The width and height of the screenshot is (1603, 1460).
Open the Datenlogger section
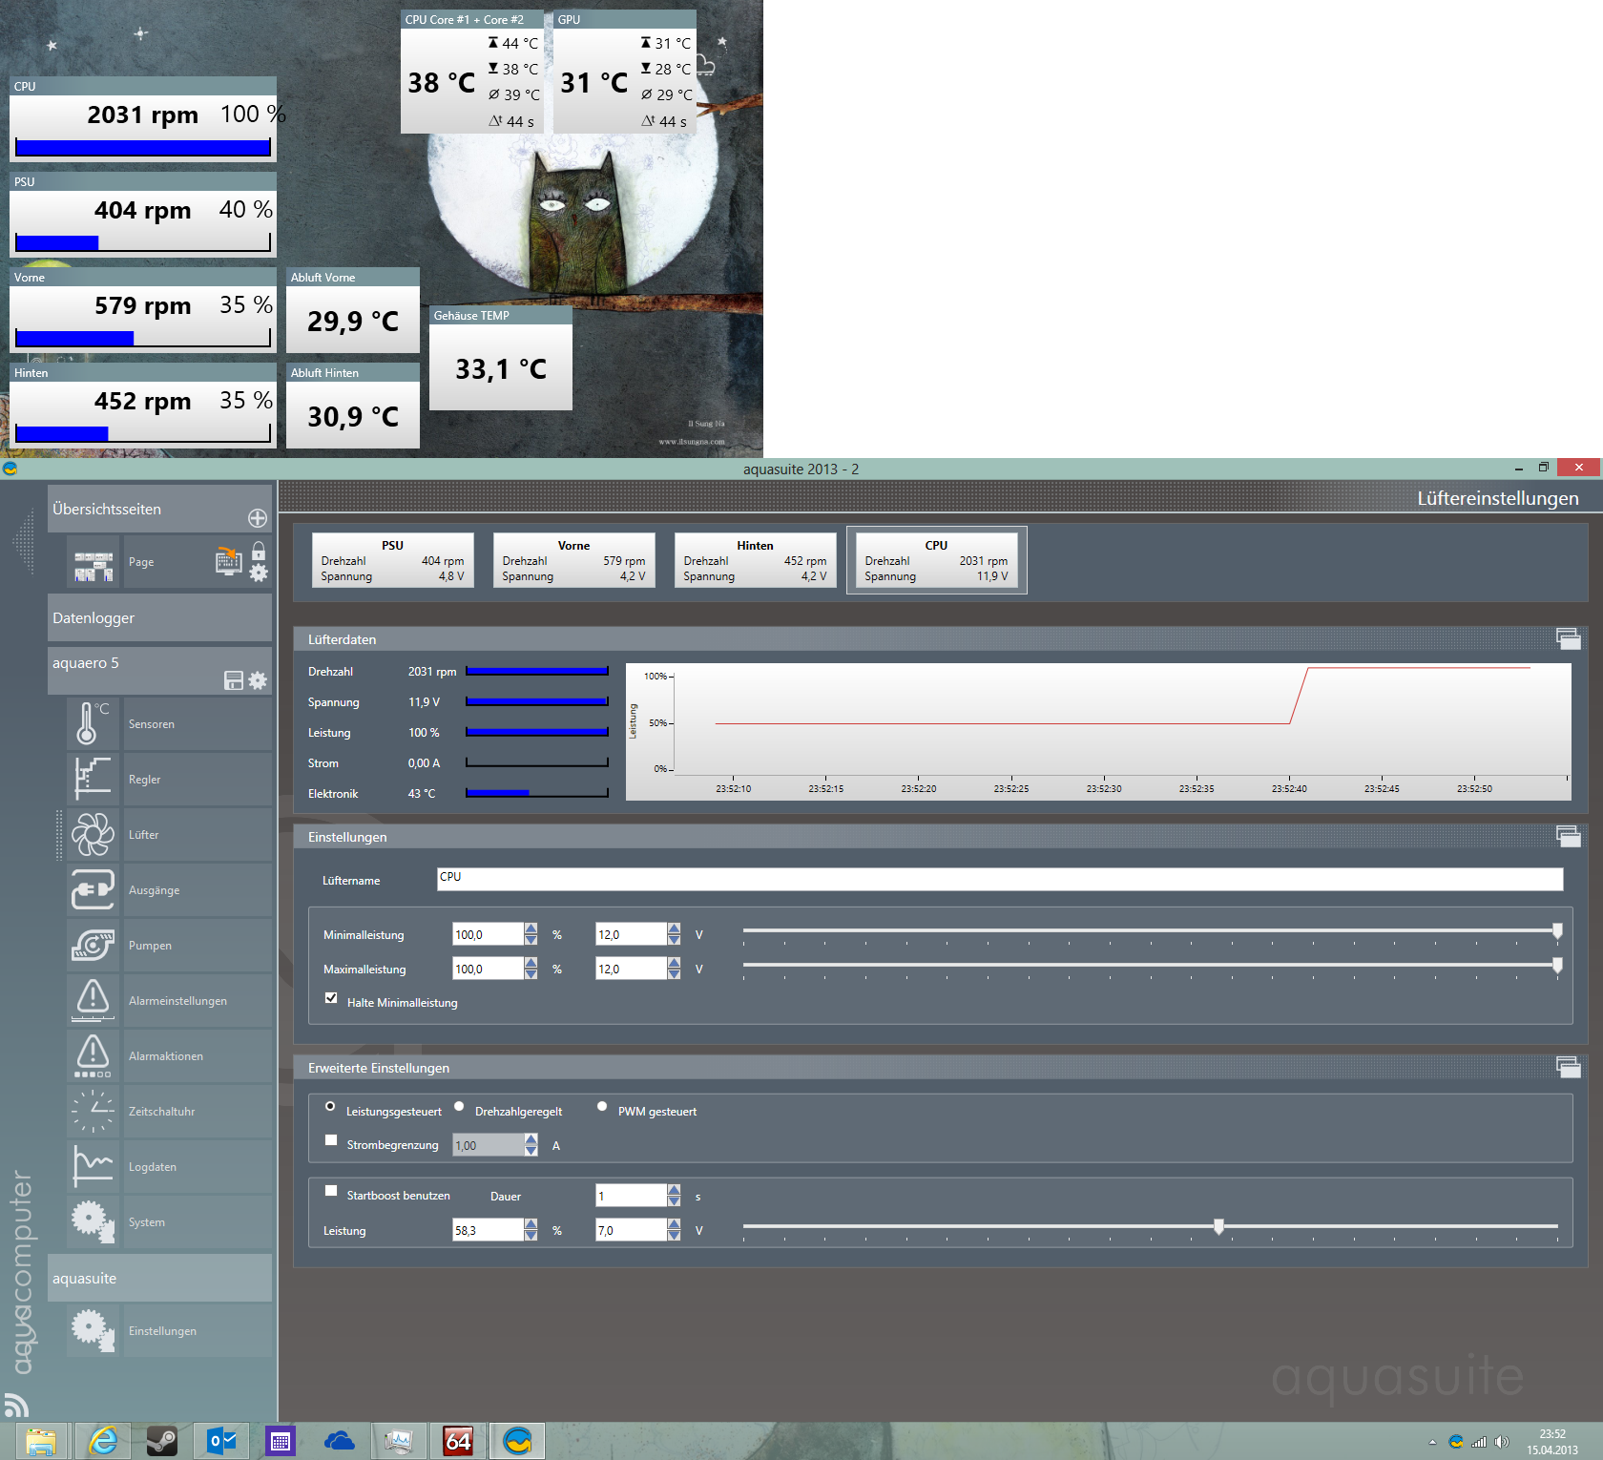pyautogui.click(x=159, y=617)
